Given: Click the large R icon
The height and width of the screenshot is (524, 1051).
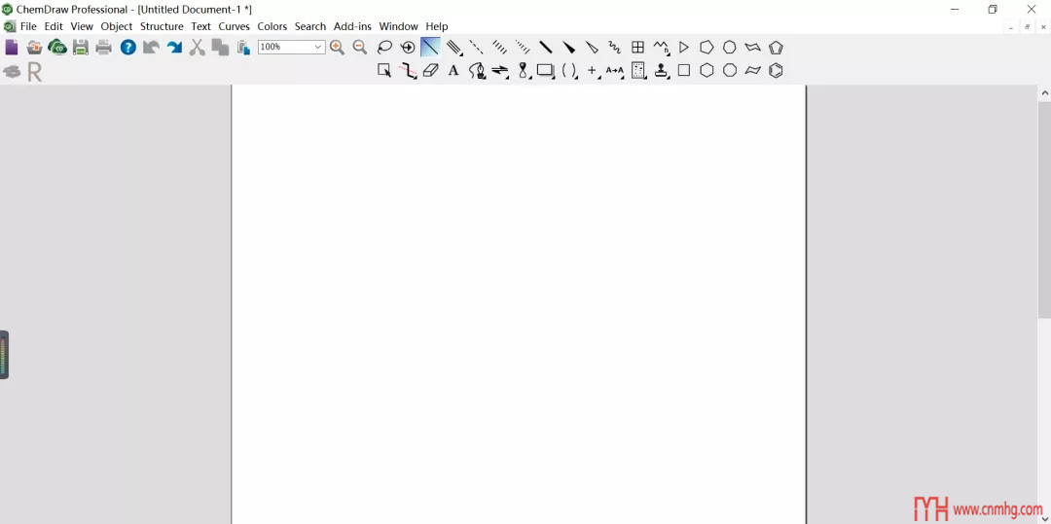Looking at the screenshot, I should [34, 72].
